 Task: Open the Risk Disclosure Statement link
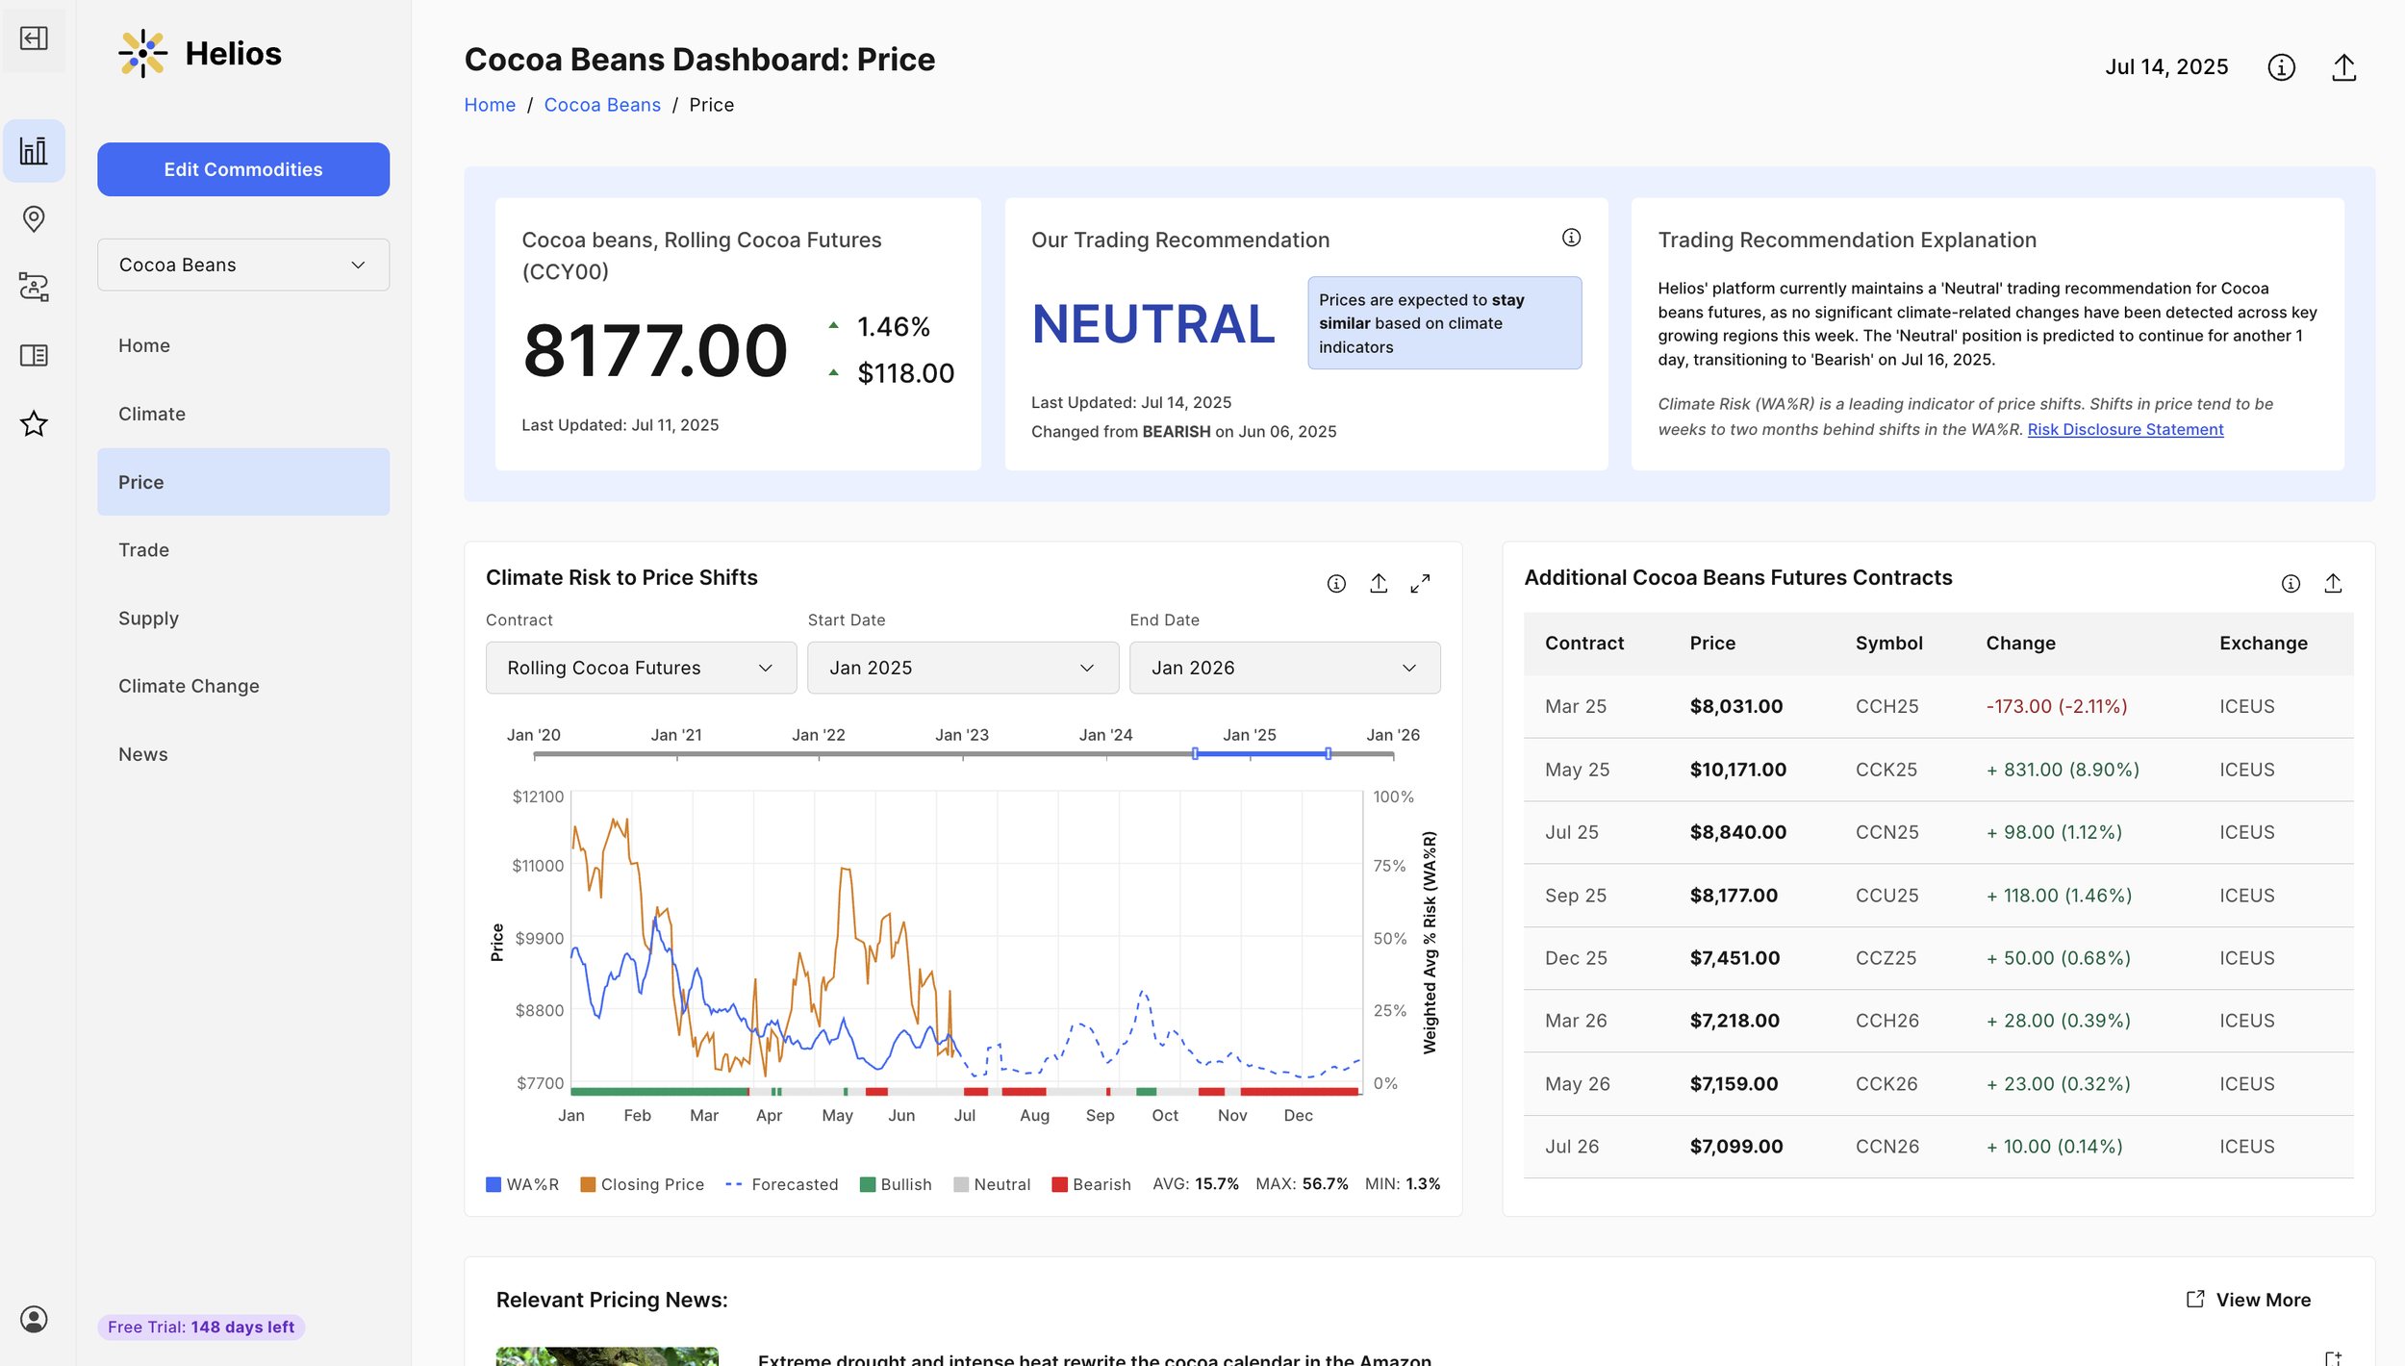point(2125,429)
